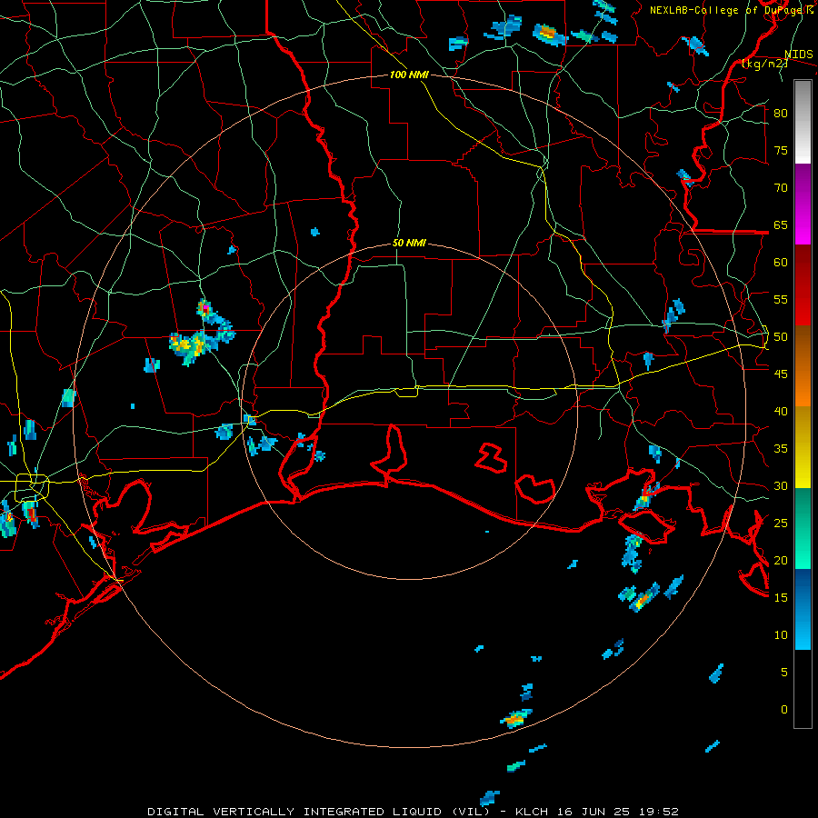Click the white-gray band of color bar
818x818 pixels.
coord(803,122)
